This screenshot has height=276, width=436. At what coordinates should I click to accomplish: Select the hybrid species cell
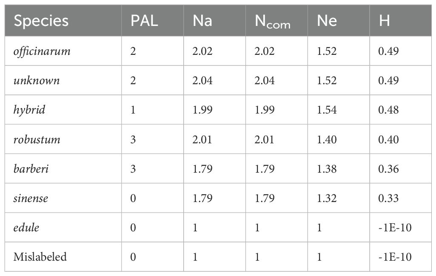point(29,110)
